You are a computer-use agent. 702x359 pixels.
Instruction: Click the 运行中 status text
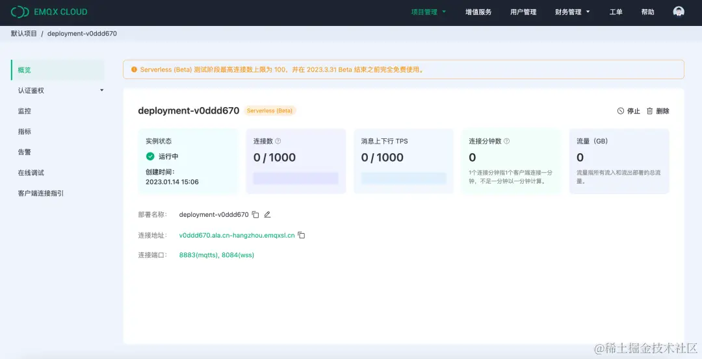[x=168, y=156]
